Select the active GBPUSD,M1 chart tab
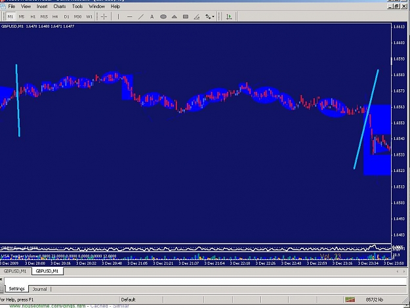Viewport: 410px width, 308px height. coord(47,271)
